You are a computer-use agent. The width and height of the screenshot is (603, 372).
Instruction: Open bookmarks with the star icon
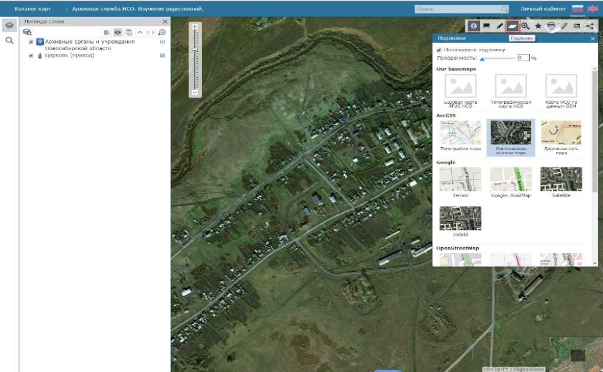[x=538, y=26]
